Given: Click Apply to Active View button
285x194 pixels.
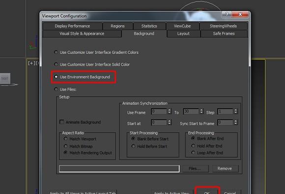Looking at the screenshot, I should pyautogui.click(x=172, y=192).
